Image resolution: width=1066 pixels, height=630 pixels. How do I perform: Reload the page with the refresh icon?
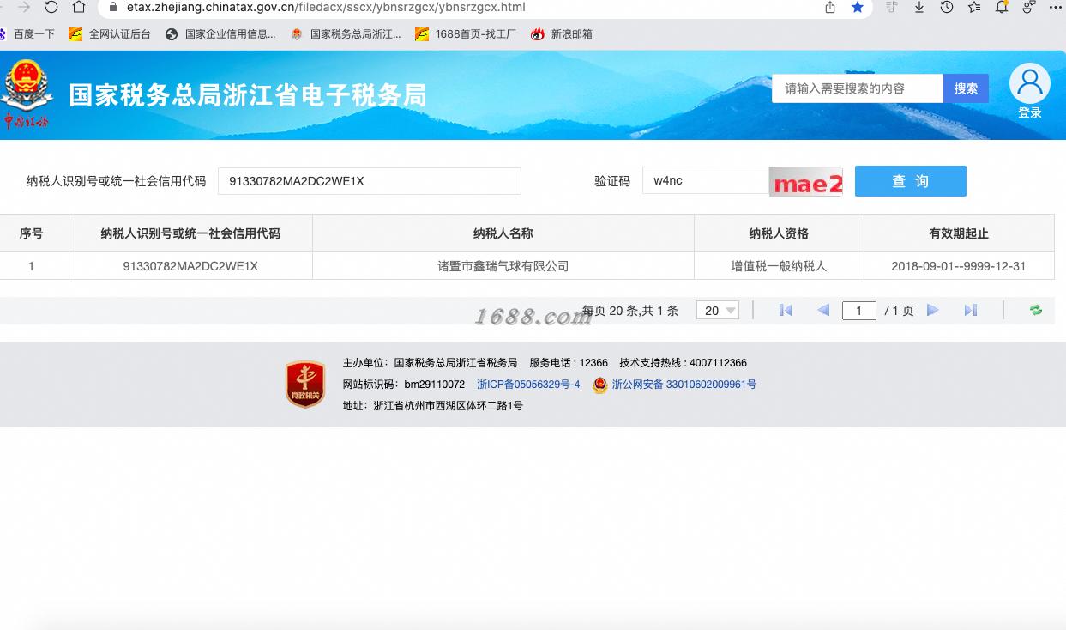pos(51,8)
